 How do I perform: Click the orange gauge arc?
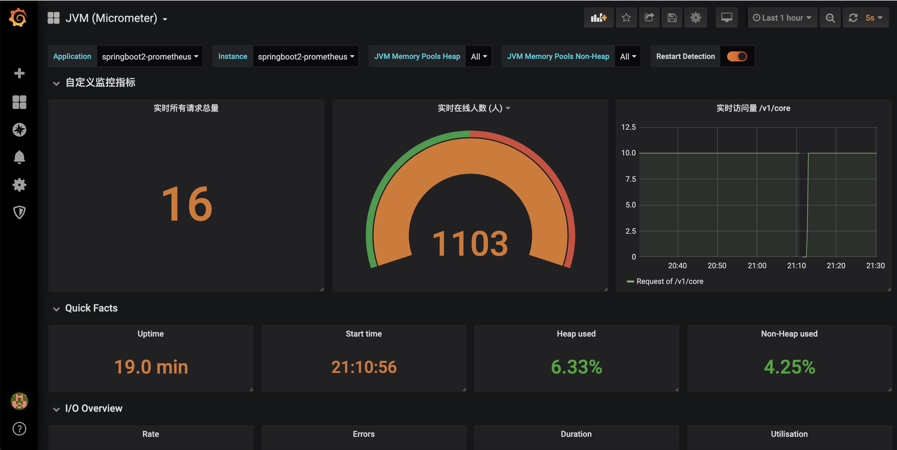(470, 156)
